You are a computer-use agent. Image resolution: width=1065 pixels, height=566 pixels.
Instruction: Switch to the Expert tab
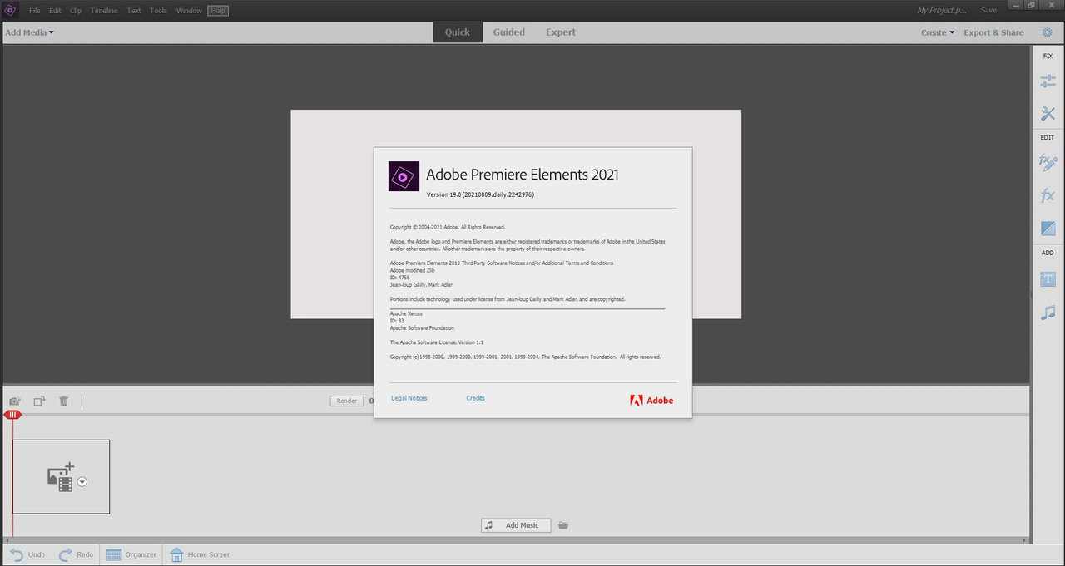[561, 32]
